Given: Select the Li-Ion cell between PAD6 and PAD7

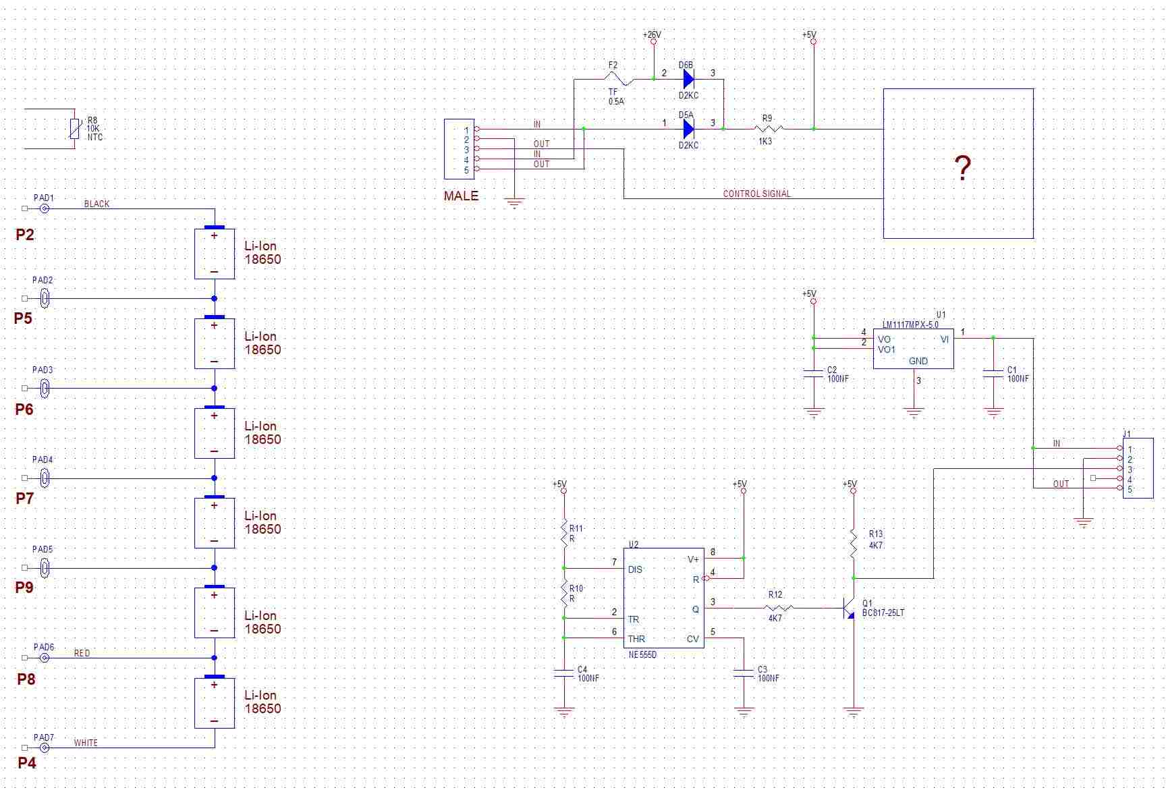Looking at the screenshot, I should pos(215,703).
